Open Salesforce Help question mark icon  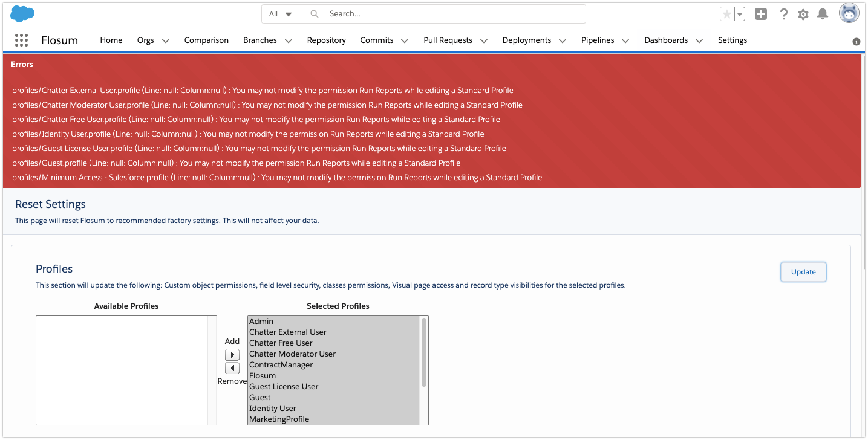click(x=783, y=13)
